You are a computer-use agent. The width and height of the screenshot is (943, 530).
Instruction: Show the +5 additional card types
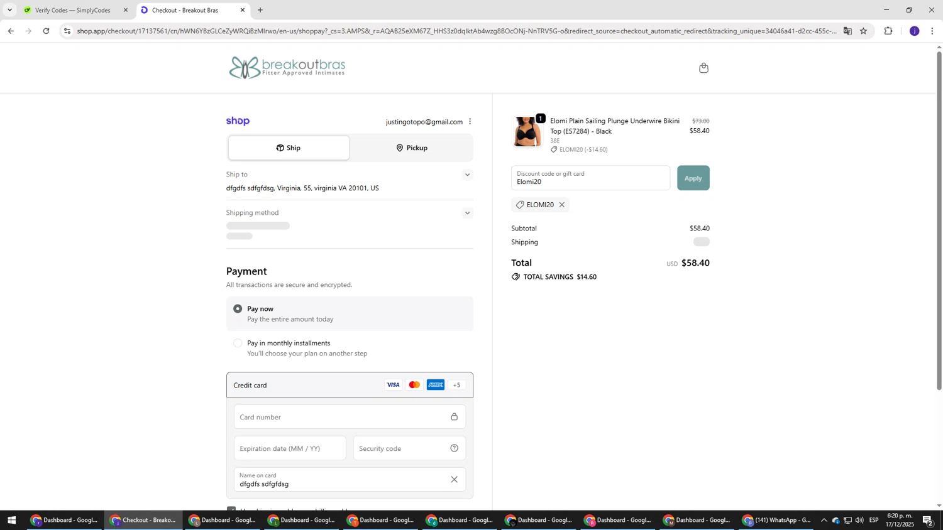point(457,385)
